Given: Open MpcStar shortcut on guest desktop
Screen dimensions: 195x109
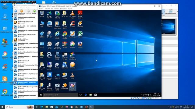Looking at the screenshot, I should [65, 76].
